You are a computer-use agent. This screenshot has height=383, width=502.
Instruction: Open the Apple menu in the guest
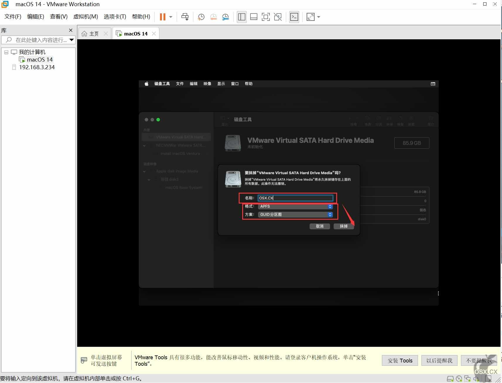[x=146, y=84]
